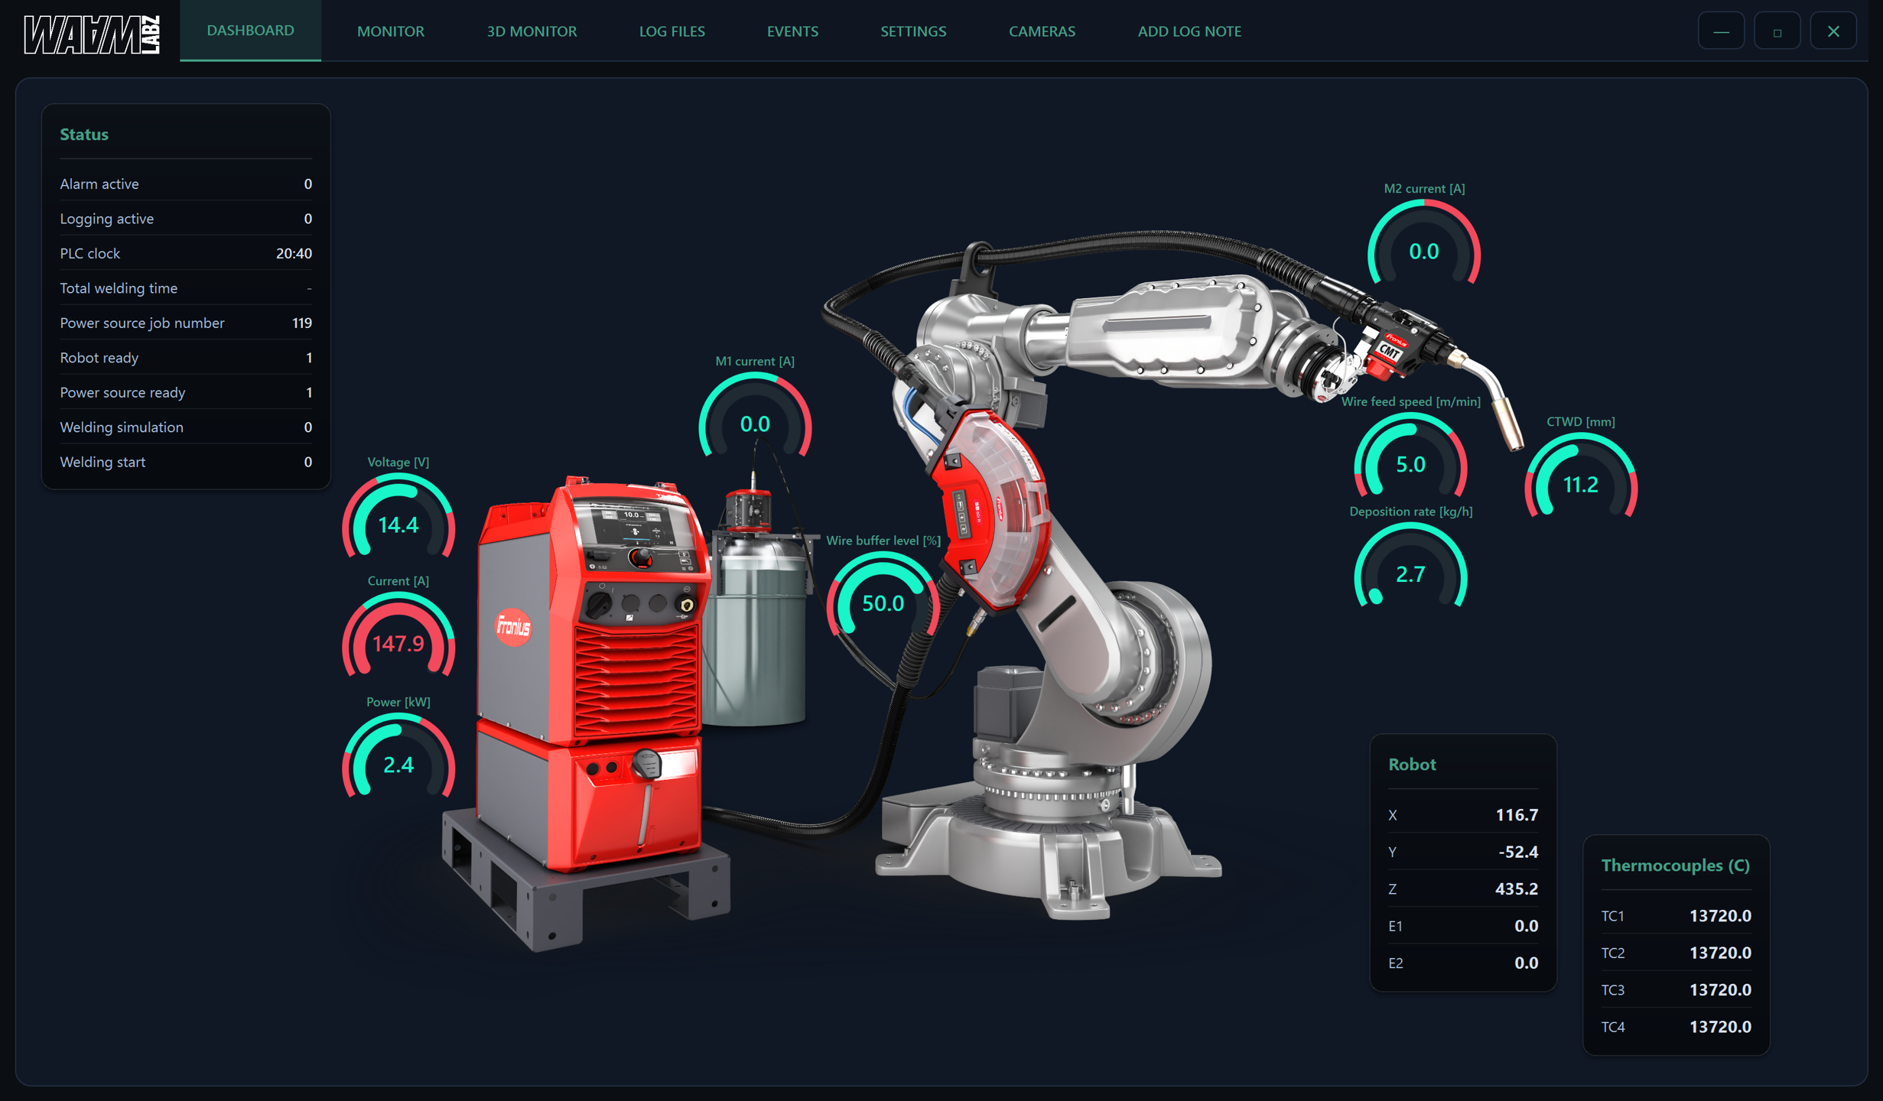Click the Power [kW] gauge
This screenshot has height=1101, width=1883.
398,756
